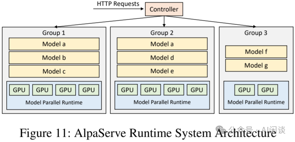Pick the left GPU box in Group 3
Screen dimensions: 295x142
point(245,90)
